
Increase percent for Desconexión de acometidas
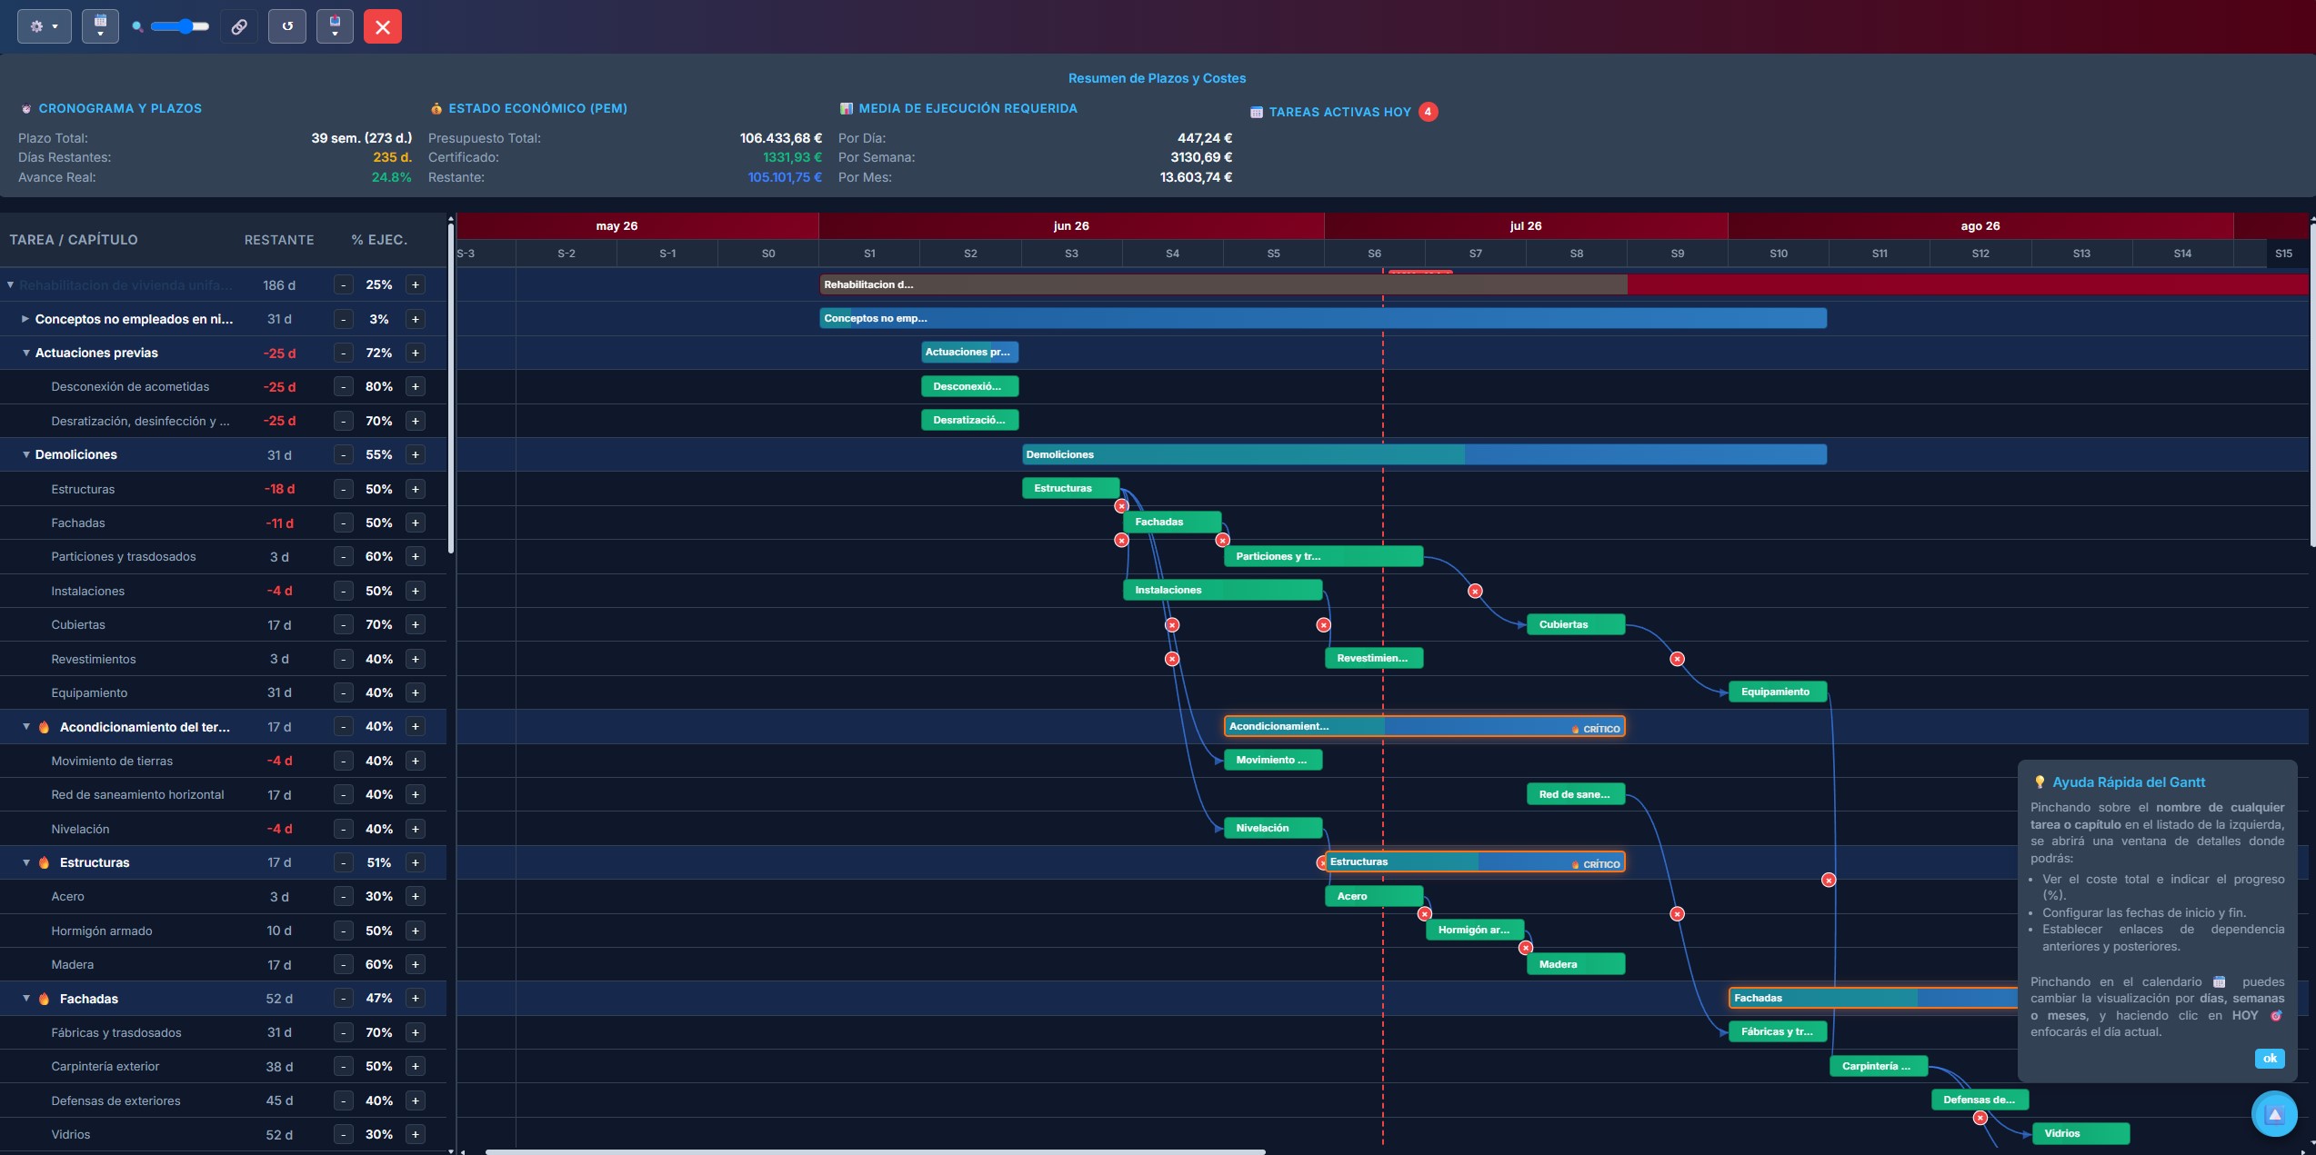416,387
